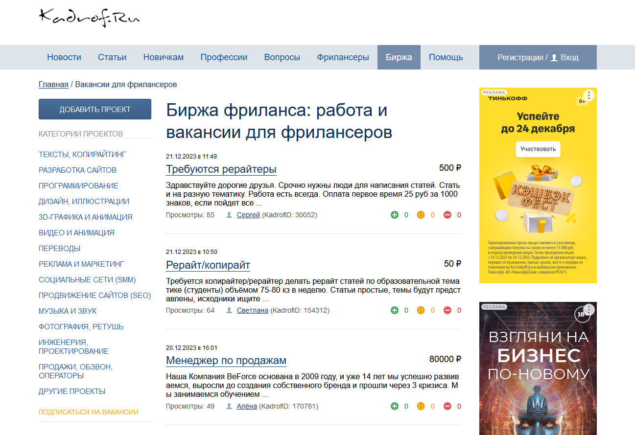This screenshot has height=435, width=635.
Task: Go to Фрилансеры menu item
Action: pyautogui.click(x=343, y=57)
